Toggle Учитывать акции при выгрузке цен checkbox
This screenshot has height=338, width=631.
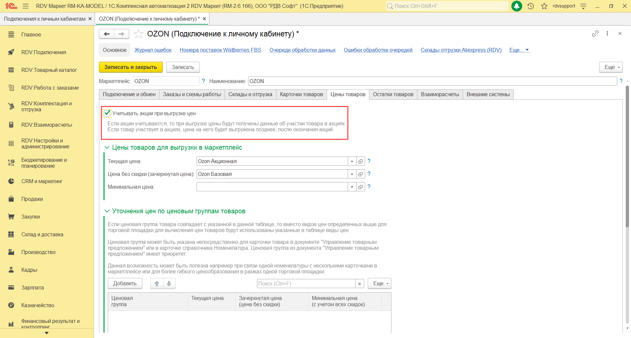[x=107, y=113]
